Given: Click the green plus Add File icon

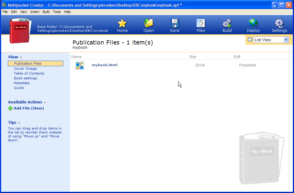Looking at the screenshot, I should 10,108.
